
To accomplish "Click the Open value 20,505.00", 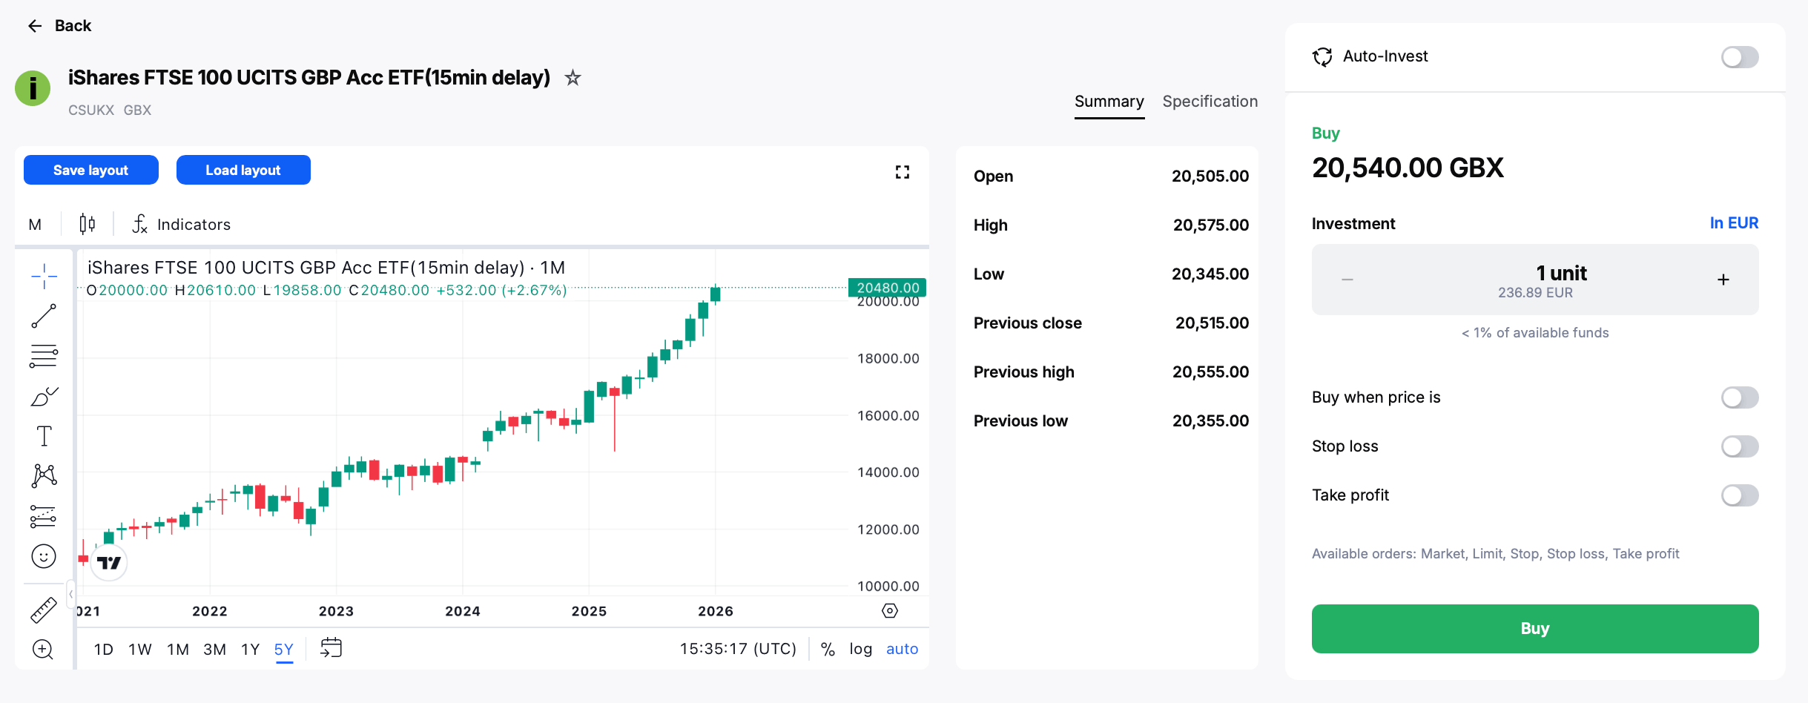I will point(1210,176).
